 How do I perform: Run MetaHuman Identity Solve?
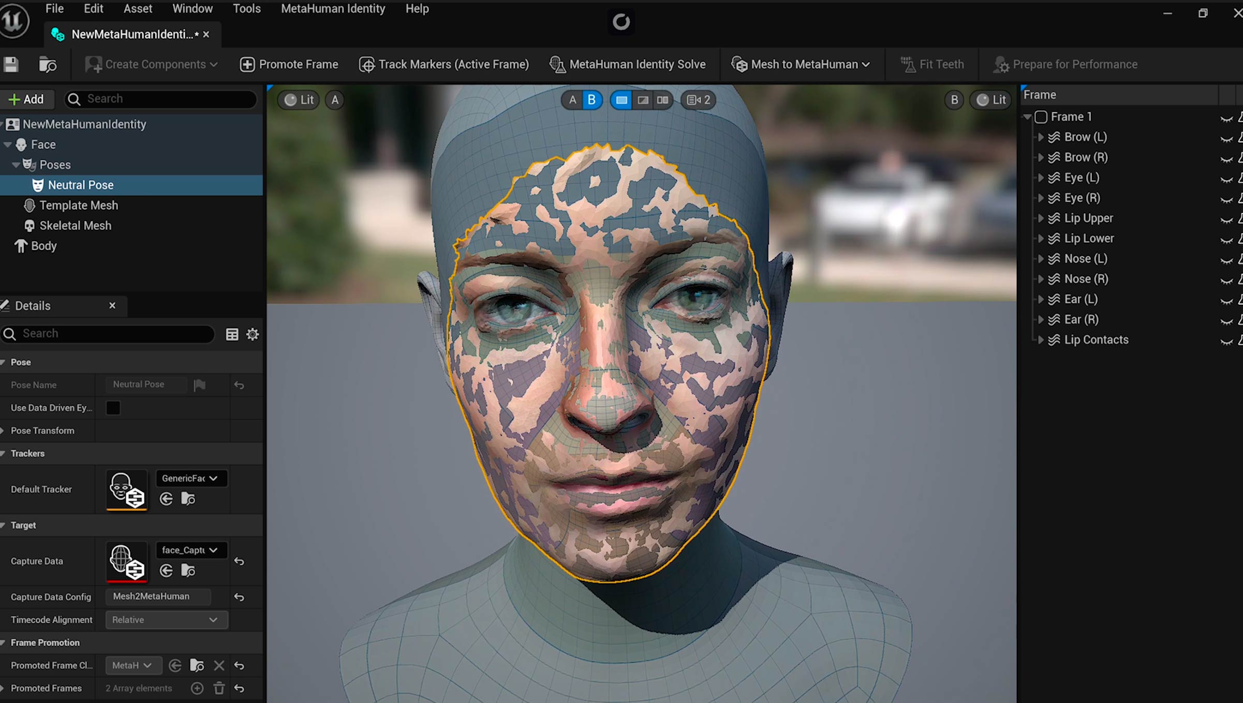pos(627,64)
